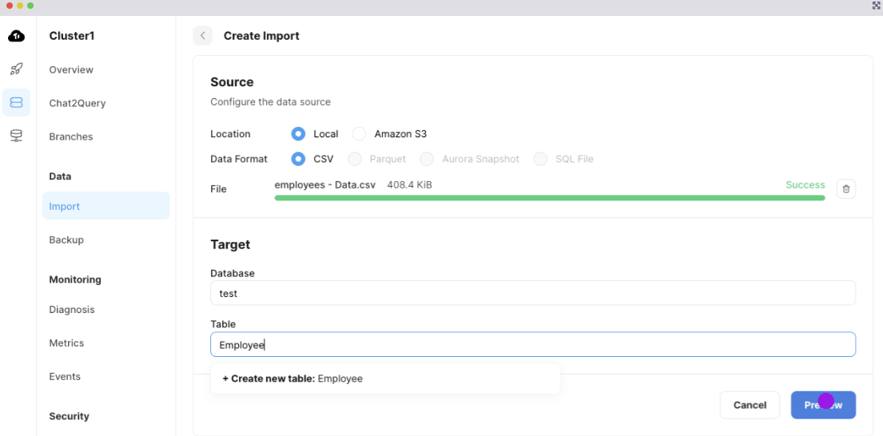The image size is (883, 436).
Task: Open Chat2Query from the sidebar
Action: pyautogui.click(x=78, y=103)
